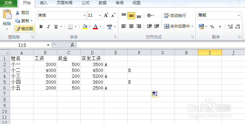Switch to the 数据 tab
This screenshot has height=124, width=245.
(x=103, y=3)
